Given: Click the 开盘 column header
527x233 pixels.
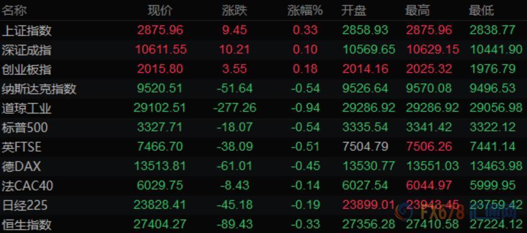Looking at the screenshot, I should [x=354, y=11].
